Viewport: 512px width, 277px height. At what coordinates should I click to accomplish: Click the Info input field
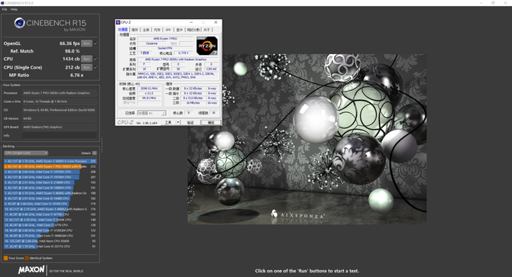(60, 136)
